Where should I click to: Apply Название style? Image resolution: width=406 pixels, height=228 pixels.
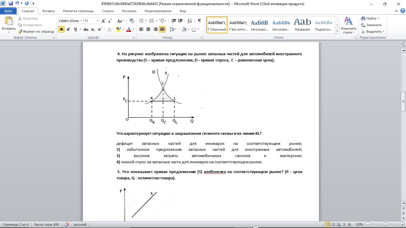coord(302,25)
